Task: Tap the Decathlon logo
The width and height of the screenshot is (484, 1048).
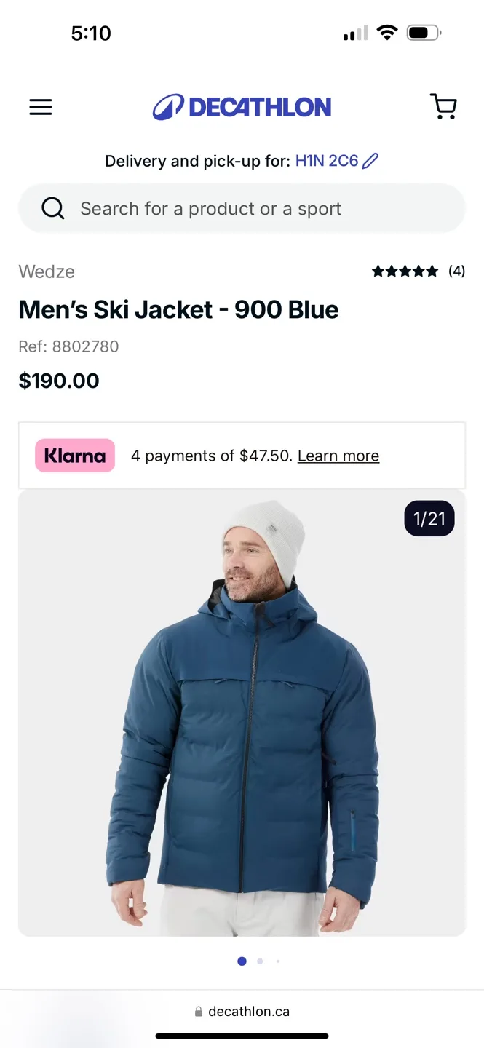Action: point(242,107)
